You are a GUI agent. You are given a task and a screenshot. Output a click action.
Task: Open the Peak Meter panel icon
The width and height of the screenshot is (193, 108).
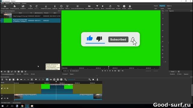46,6
